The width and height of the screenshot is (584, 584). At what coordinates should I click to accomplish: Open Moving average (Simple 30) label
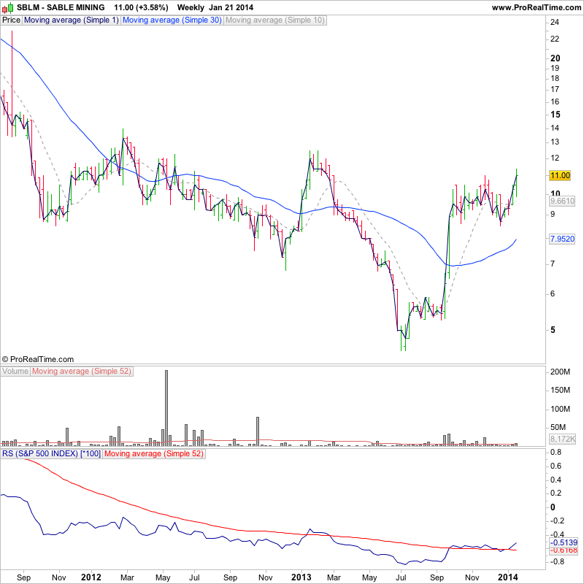tap(172, 20)
